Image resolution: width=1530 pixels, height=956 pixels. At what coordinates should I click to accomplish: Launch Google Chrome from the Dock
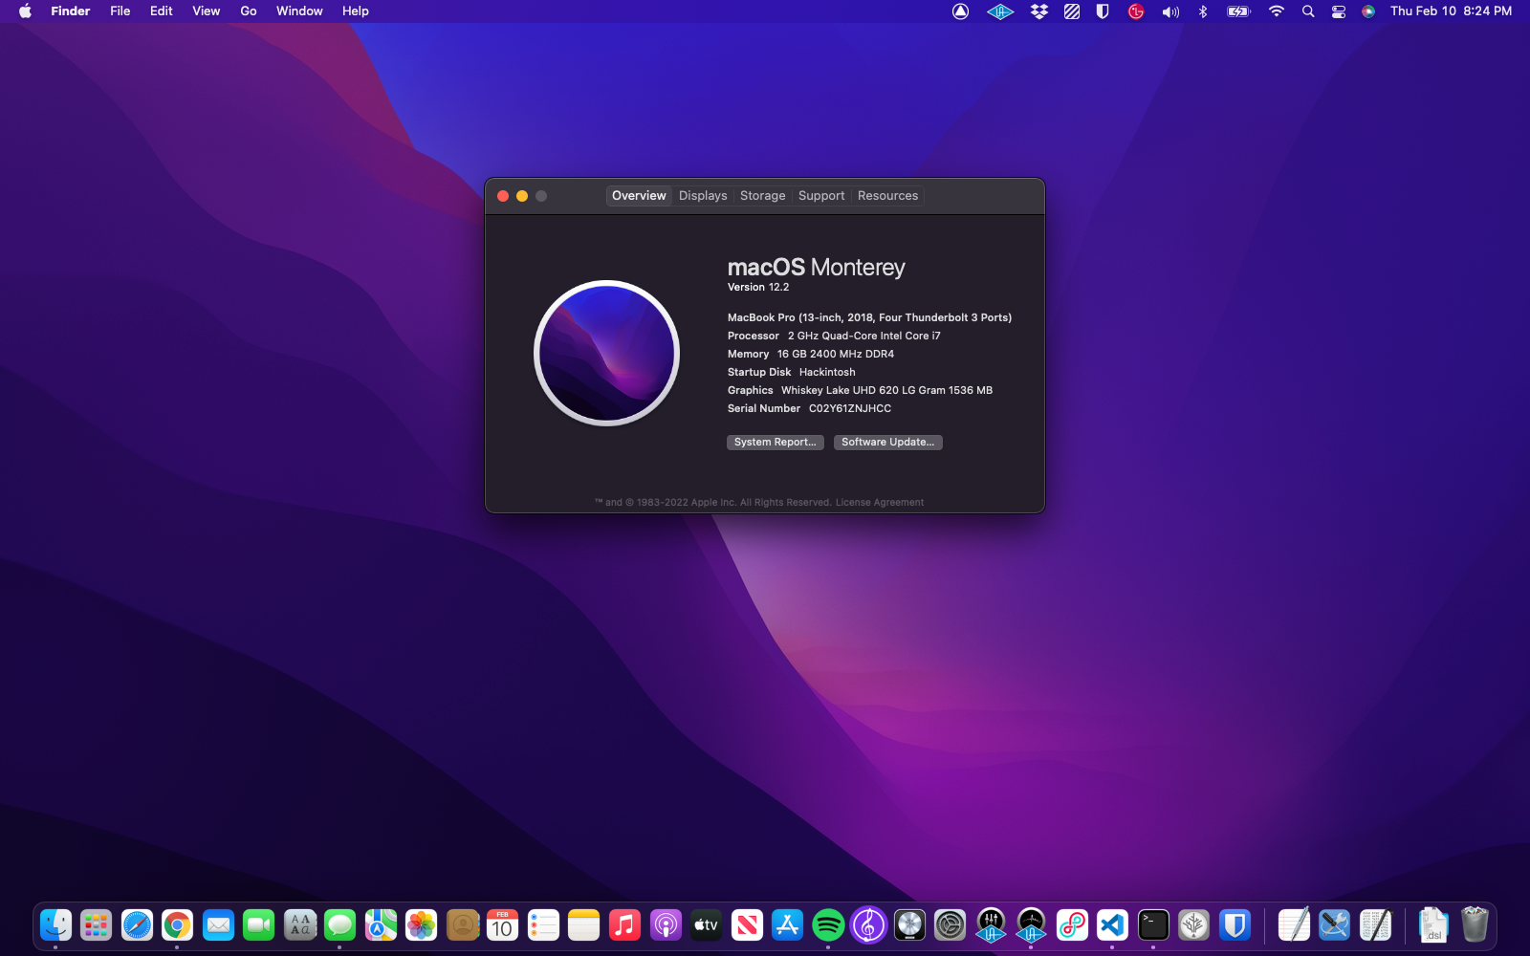tap(177, 924)
